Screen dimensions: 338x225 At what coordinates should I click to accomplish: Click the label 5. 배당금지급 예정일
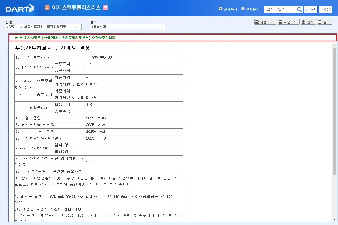point(35,125)
